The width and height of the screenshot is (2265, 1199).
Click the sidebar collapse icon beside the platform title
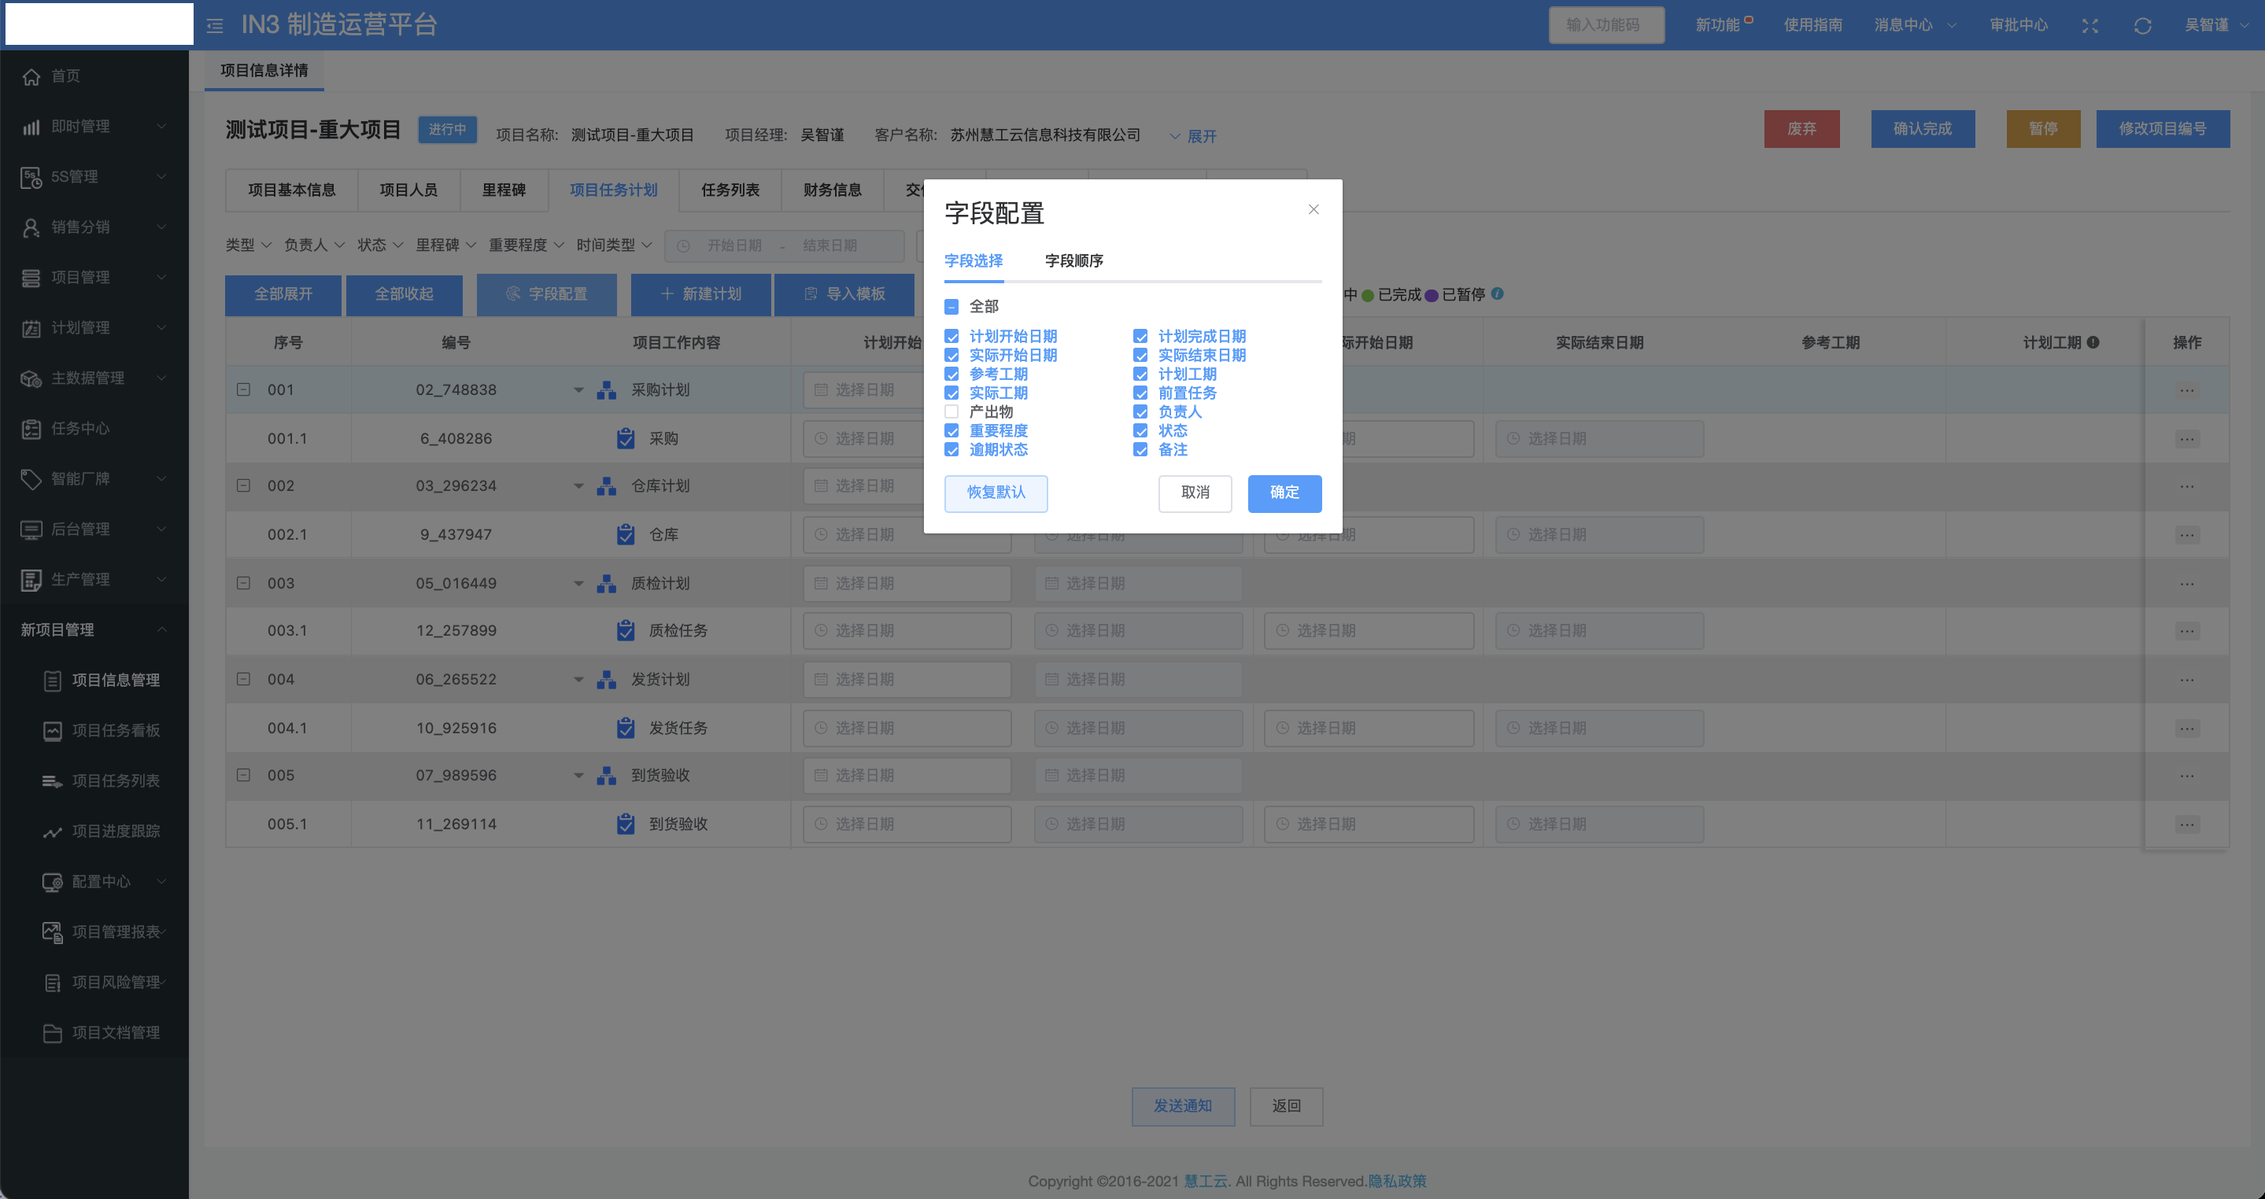(215, 25)
